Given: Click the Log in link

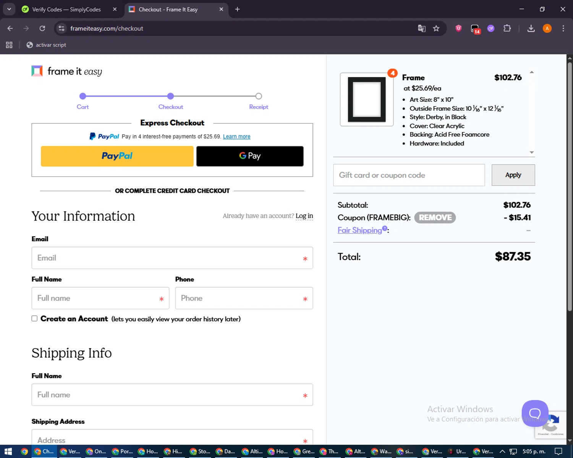Looking at the screenshot, I should tap(304, 216).
